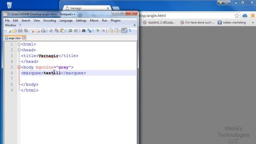Screen dimensions: 256x144
Task: Click the Save All icon
Action: 26,30
